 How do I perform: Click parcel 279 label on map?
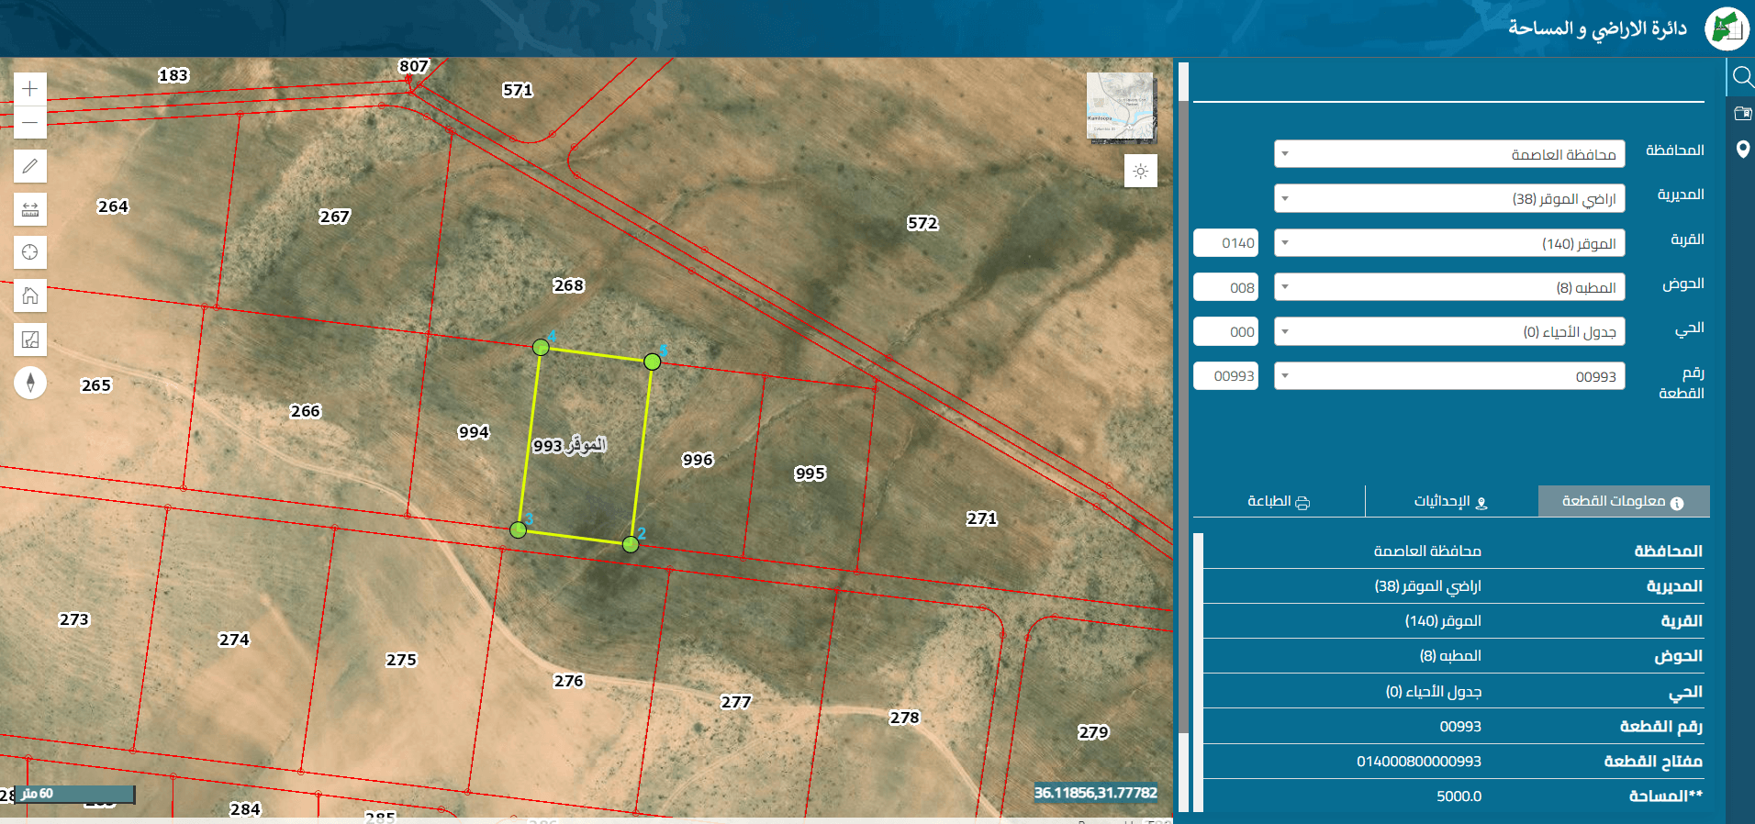click(x=1093, y=732)
